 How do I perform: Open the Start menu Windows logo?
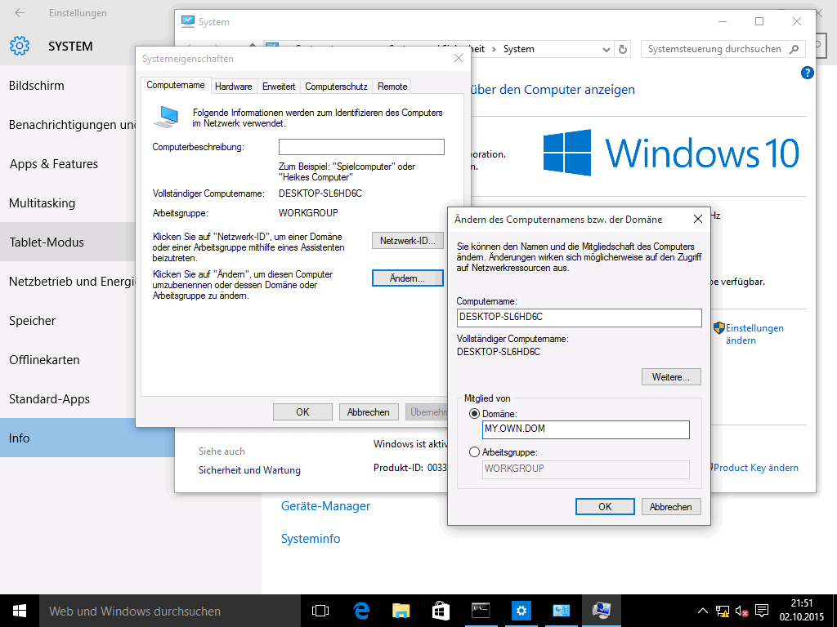(20, 611)
